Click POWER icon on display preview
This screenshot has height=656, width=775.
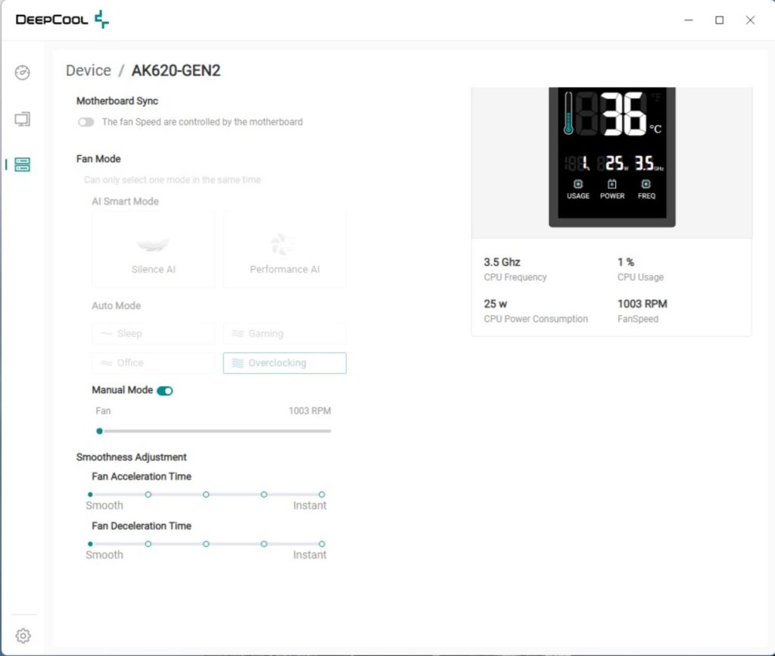point(612,184)
